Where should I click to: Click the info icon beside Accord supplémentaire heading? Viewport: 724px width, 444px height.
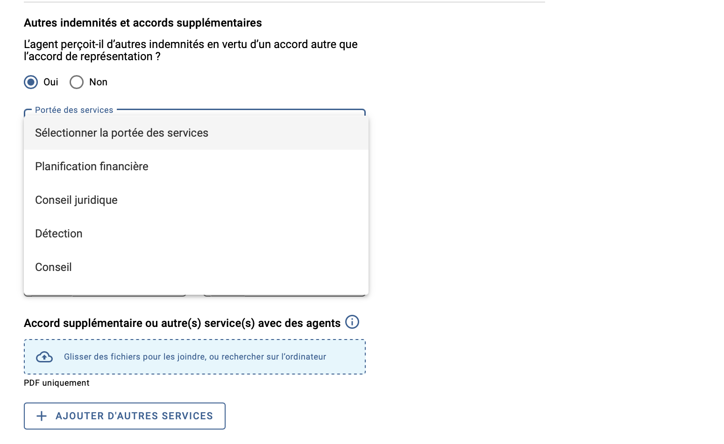(x=352, y=322)
